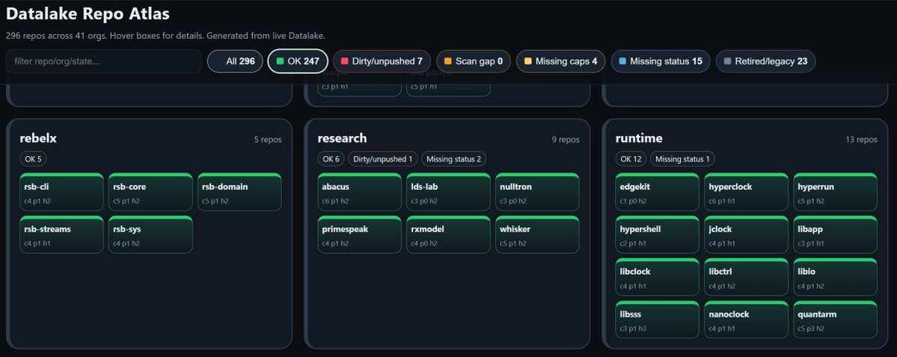Open the hyperclock repo box
Image resolution: width=897 pixels, height=357 pixels.
pos(747,192)
